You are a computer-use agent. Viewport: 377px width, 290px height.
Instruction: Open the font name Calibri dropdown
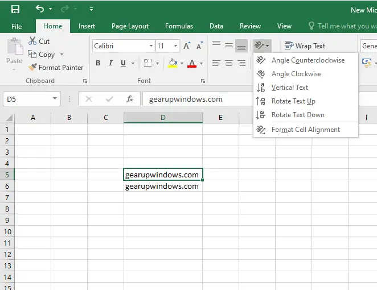[151, 45]
